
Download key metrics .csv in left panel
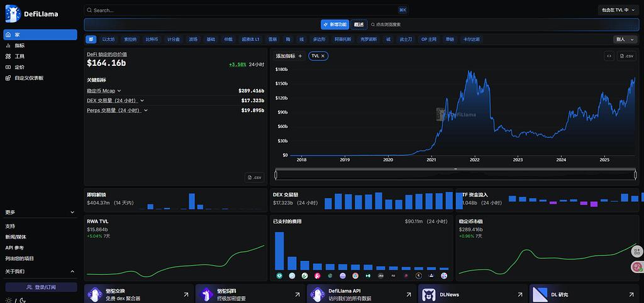253,178
